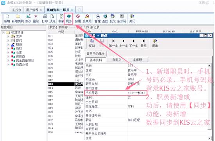
Task: Click the 代码 column header
Action: click(61, 32)
